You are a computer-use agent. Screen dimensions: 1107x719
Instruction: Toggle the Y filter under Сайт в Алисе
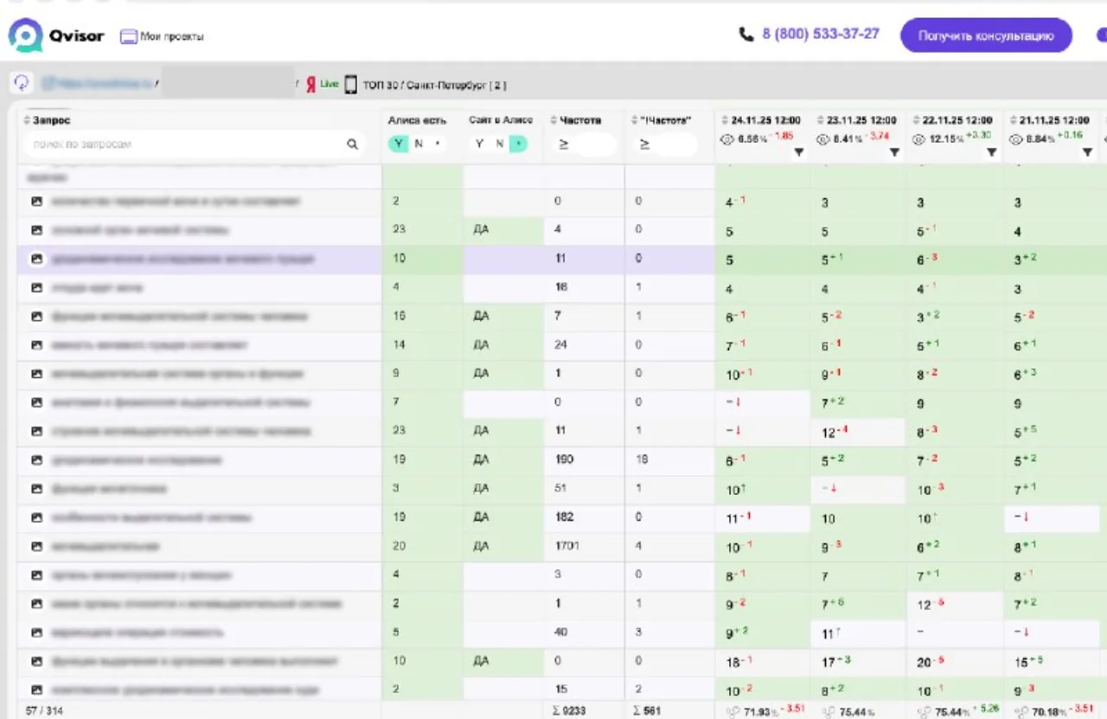point(479,144)
